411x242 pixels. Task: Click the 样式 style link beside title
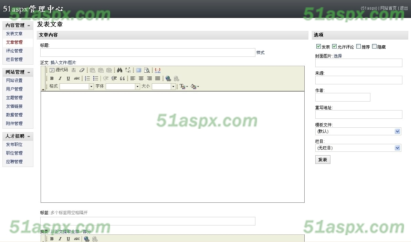click(260, 53)
